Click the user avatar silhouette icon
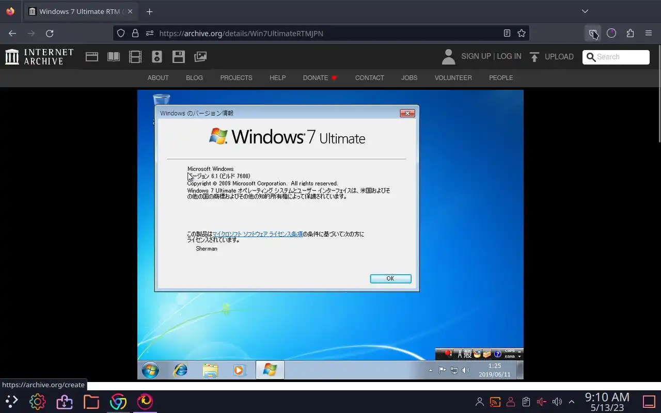This screenshot has height=413, width=661. (x=449, y=57)
